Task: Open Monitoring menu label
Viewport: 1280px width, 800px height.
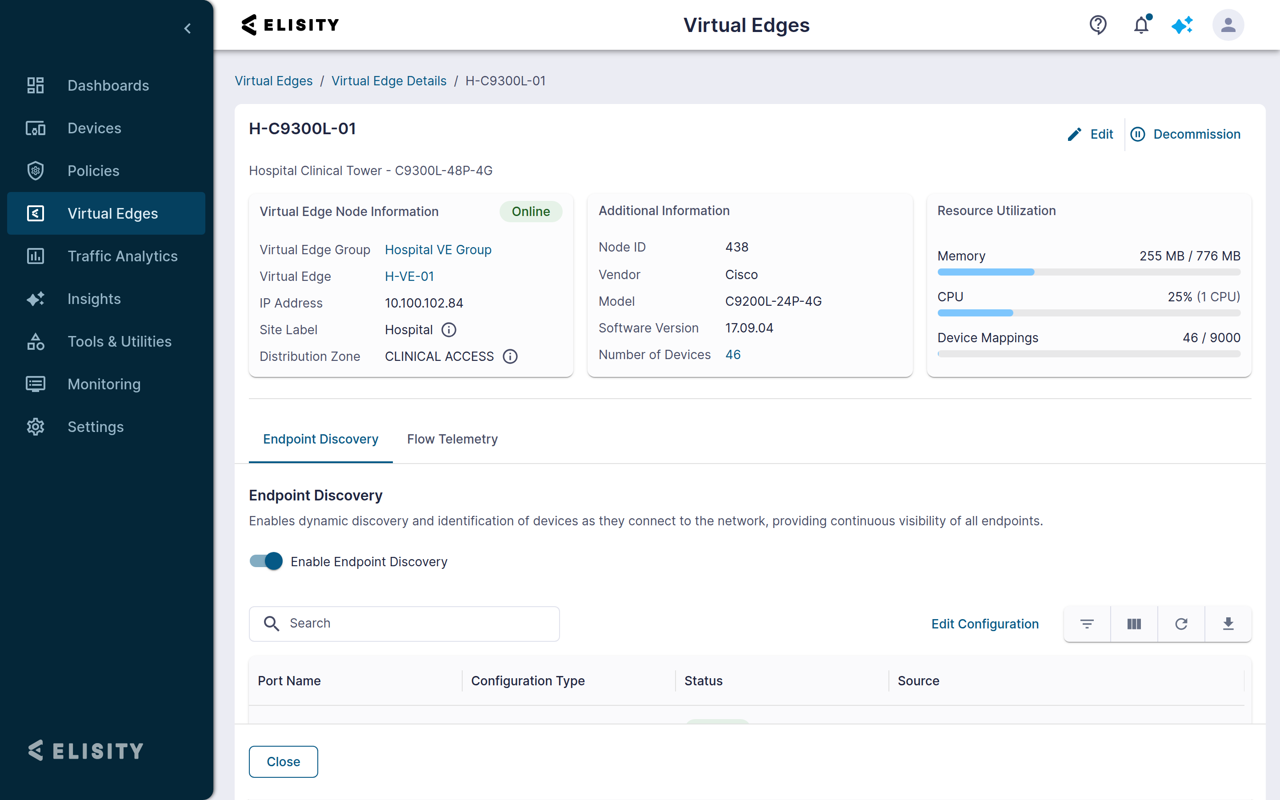Action: point(104,384)
